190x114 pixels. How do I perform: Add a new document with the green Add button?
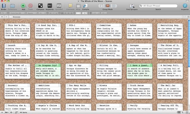23,6
